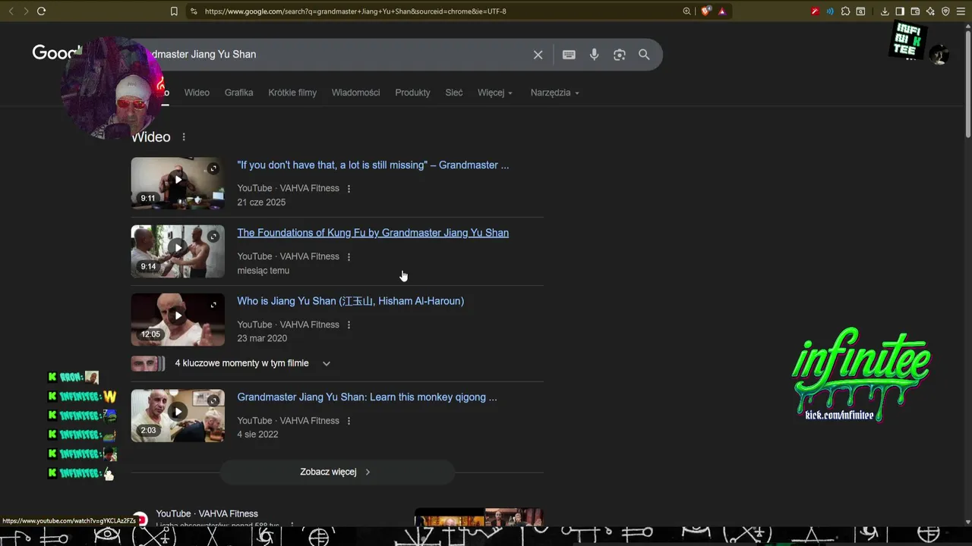The height and width of the screenshot is (546, 972).
Task: Click the search tabs toolbar icon
Action: [x=860, y=11]
